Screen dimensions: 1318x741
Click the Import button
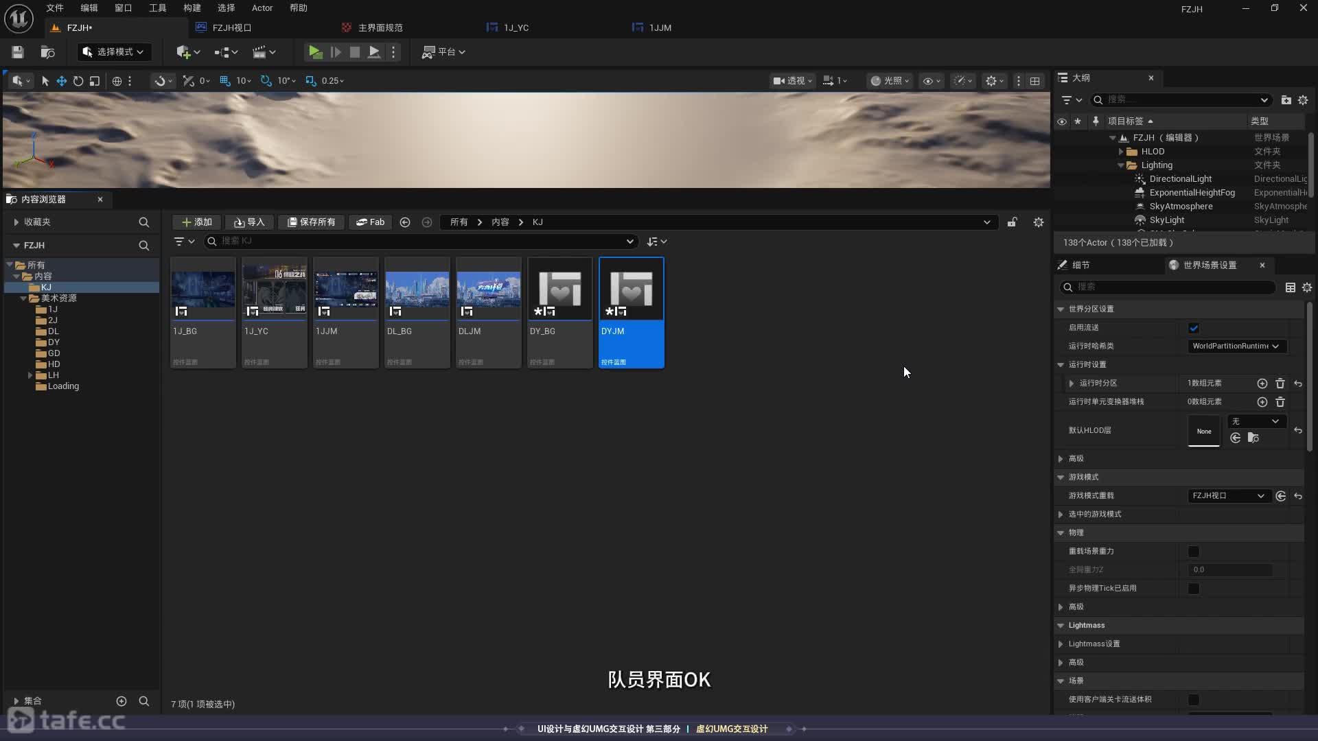(249, 222)
